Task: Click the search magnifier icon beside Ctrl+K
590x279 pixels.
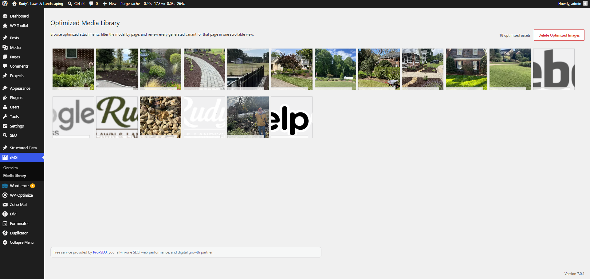Action: 70,4
